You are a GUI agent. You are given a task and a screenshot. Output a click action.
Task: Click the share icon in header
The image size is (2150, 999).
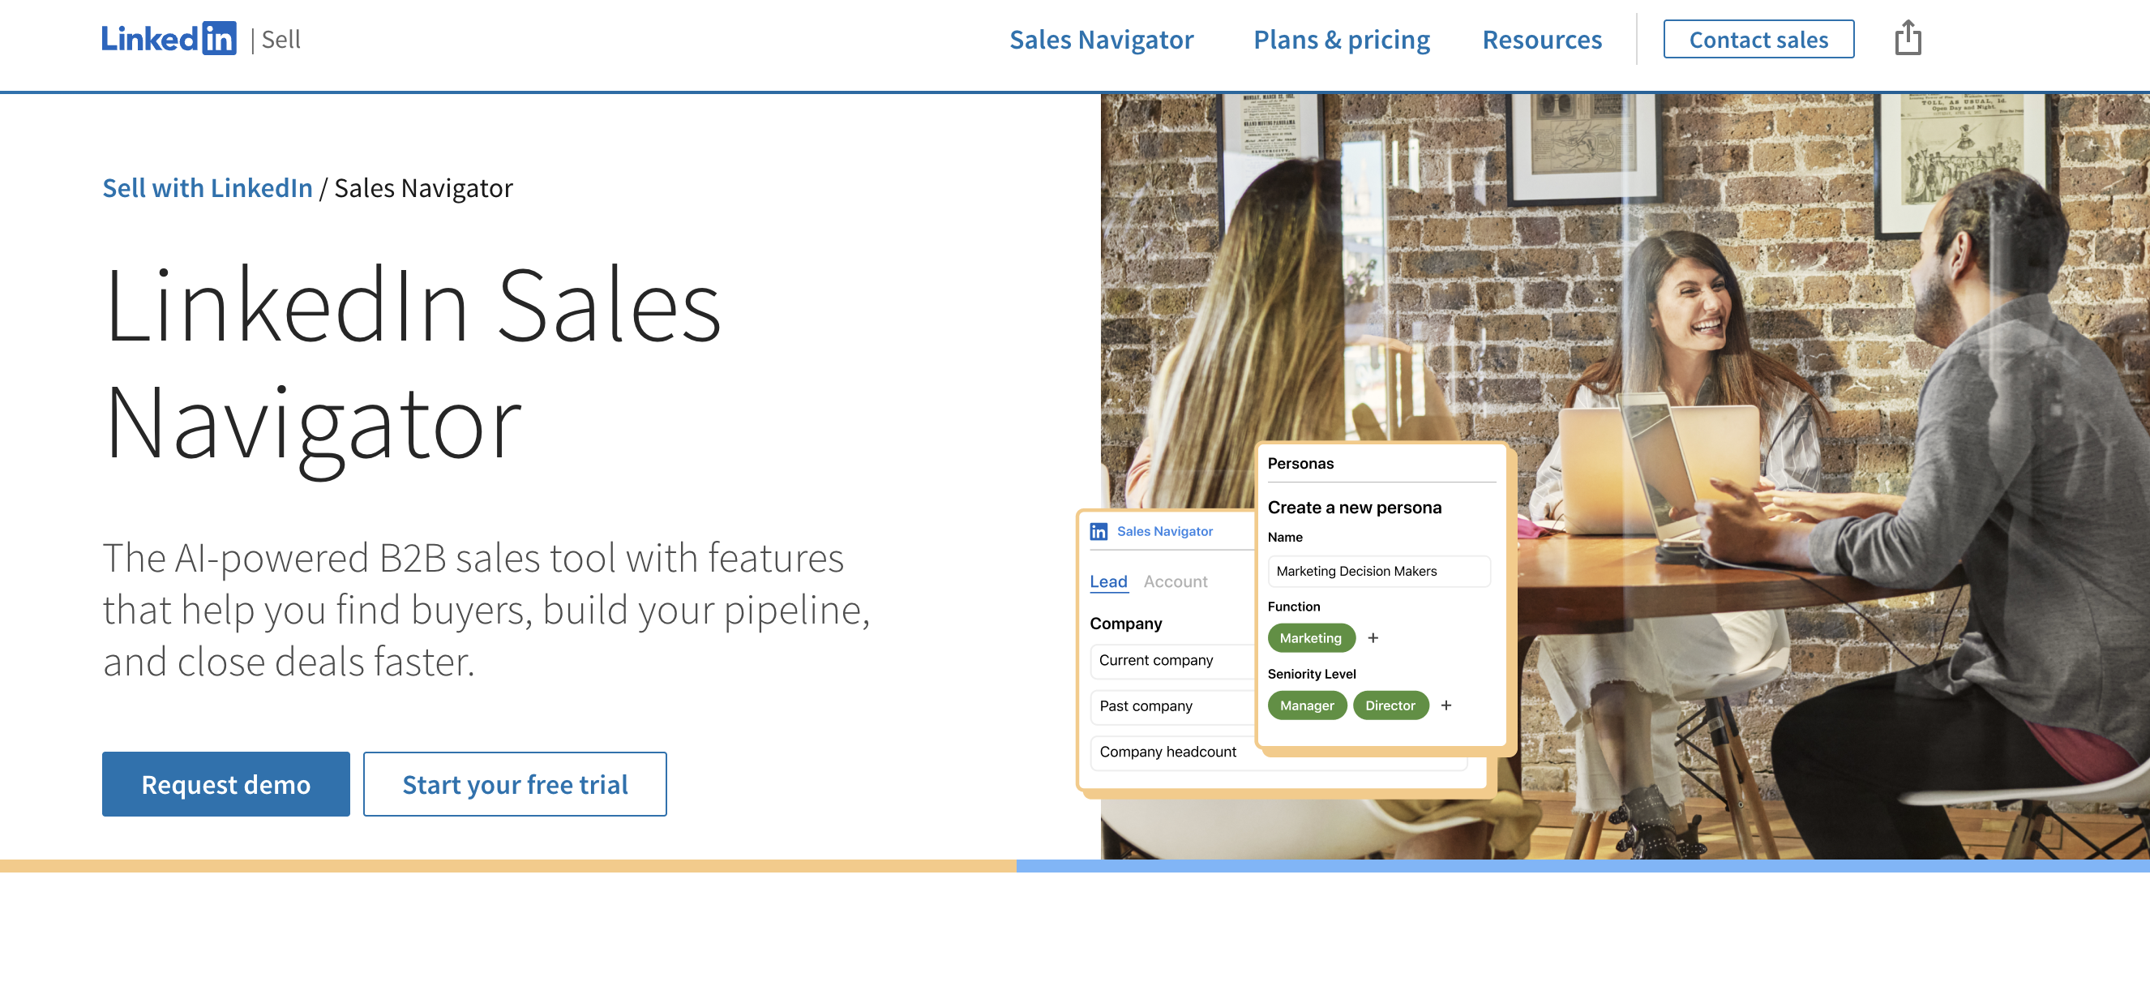(x=1907, y=38)
